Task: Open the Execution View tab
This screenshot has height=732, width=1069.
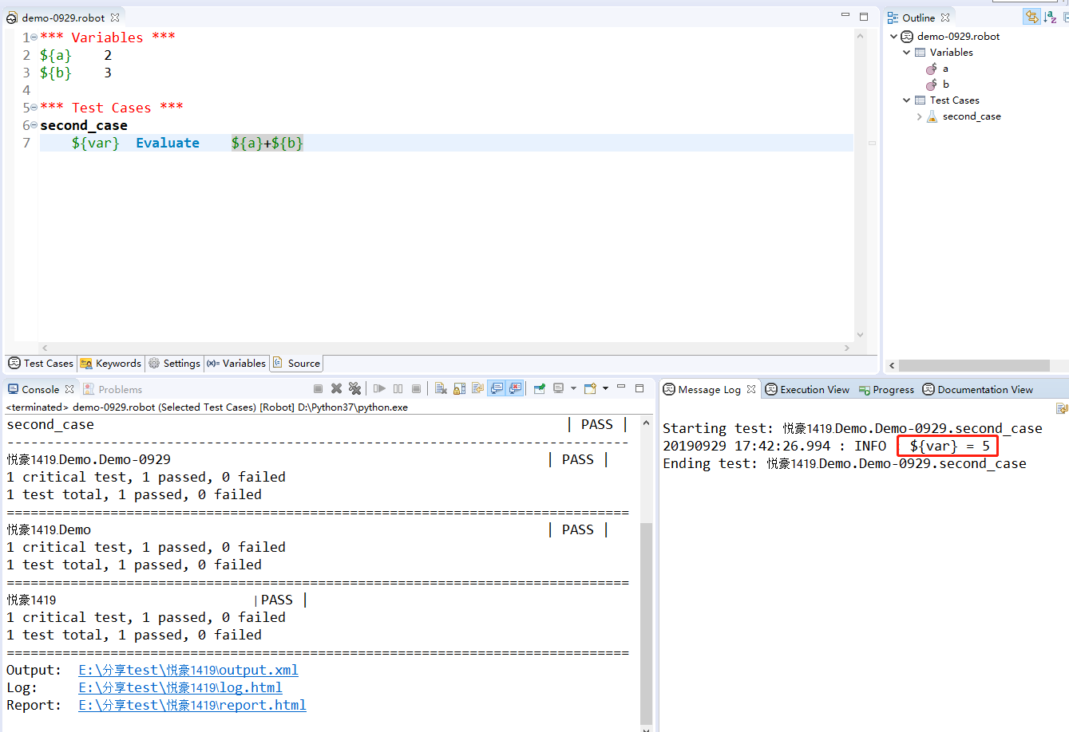Action: (807, 389)
